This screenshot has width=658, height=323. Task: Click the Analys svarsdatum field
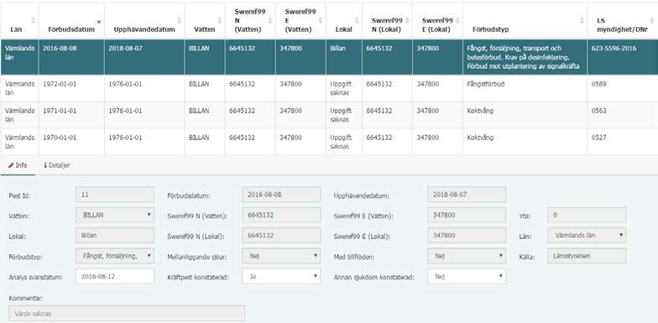(x=115, y=276)
